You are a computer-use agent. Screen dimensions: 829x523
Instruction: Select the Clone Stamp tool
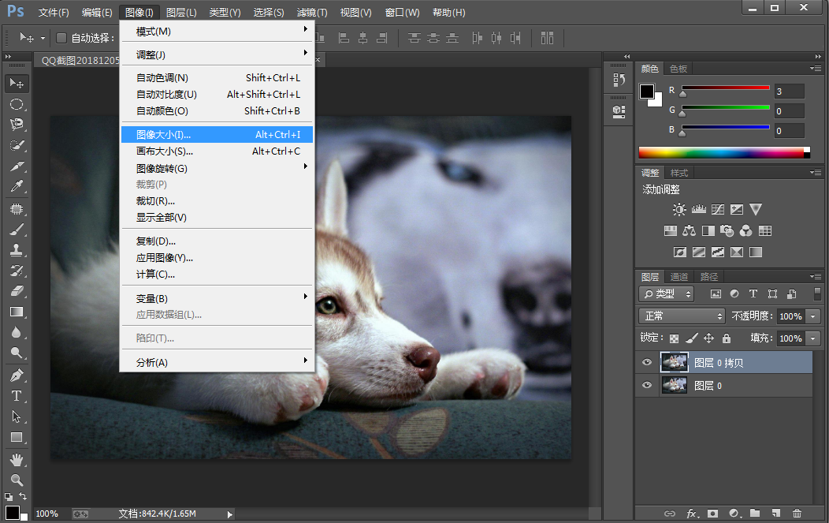coord(16,250)
